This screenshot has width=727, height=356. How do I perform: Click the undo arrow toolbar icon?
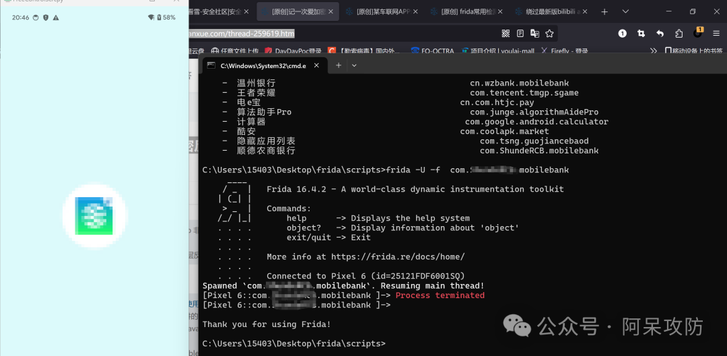point(660,34)
